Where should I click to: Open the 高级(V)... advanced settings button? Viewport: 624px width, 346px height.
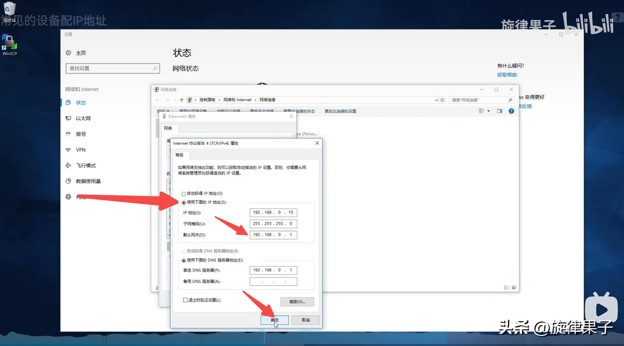pyautogui.click(x=297, y=302)
